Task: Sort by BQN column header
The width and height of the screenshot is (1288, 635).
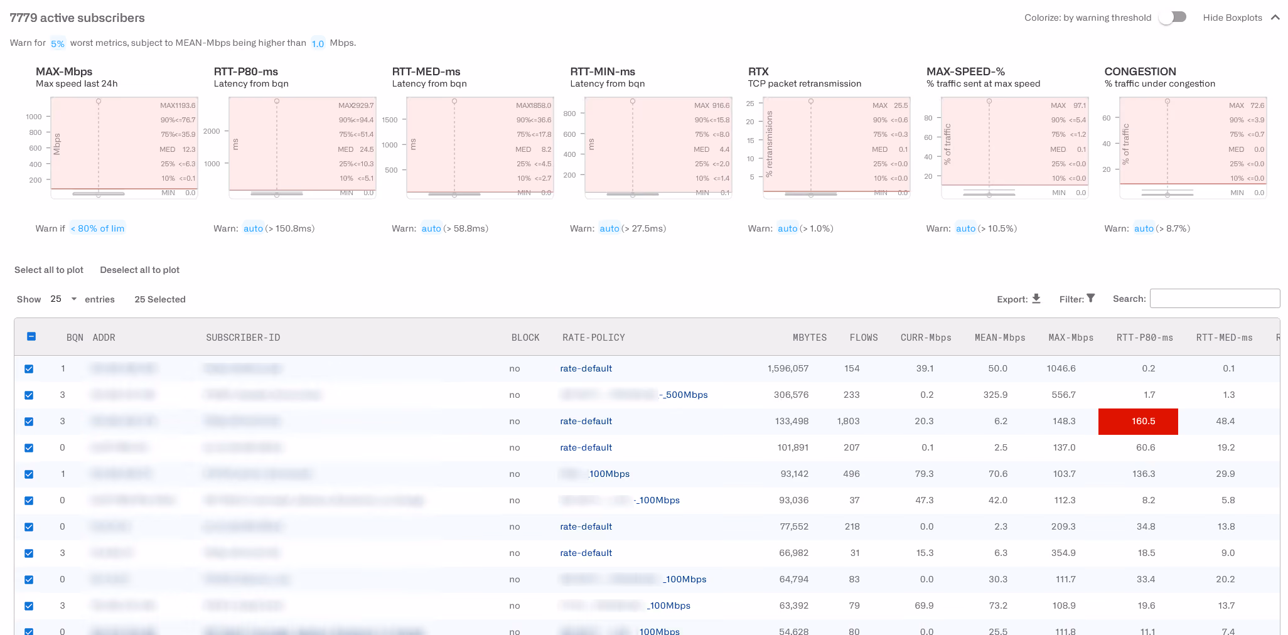Action: (75, 338)
